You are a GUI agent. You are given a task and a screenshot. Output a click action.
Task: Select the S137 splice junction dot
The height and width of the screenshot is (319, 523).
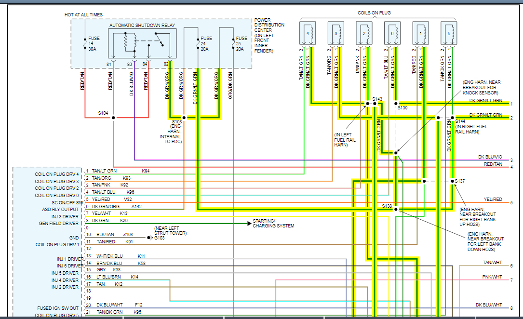(452, 181)
